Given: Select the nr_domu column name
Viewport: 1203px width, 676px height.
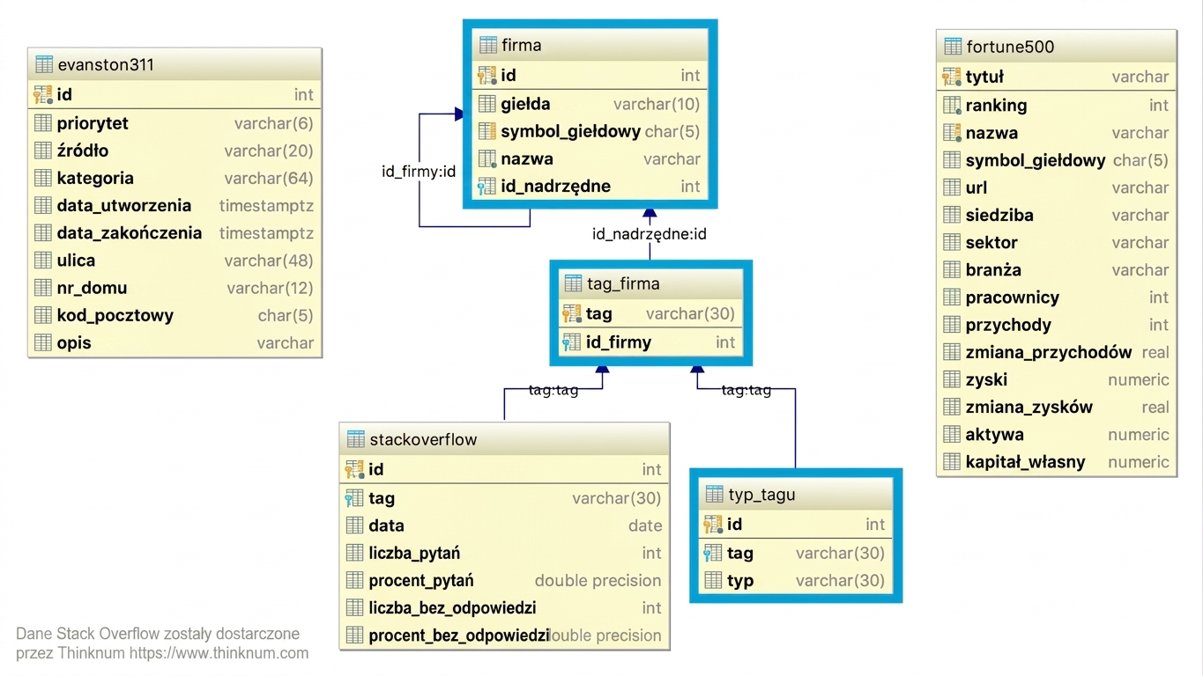Looking at the screenshot, I should pyautogui.click(x=92, y=288).
